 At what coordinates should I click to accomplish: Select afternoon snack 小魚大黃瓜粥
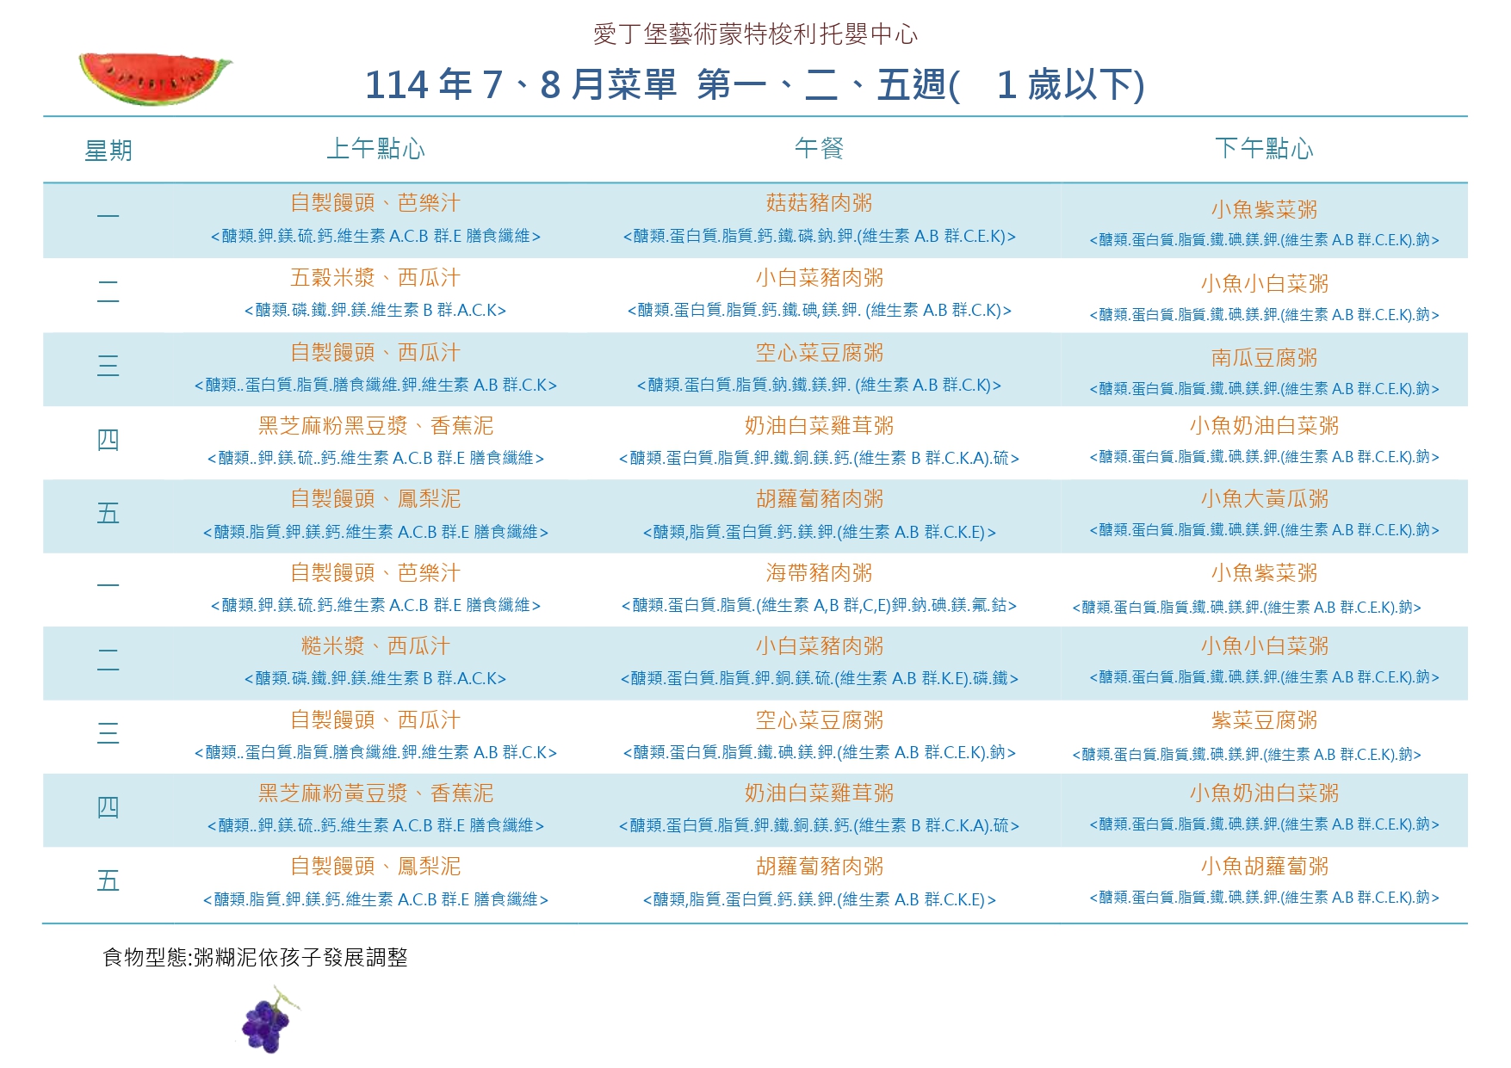(1264, 499)
